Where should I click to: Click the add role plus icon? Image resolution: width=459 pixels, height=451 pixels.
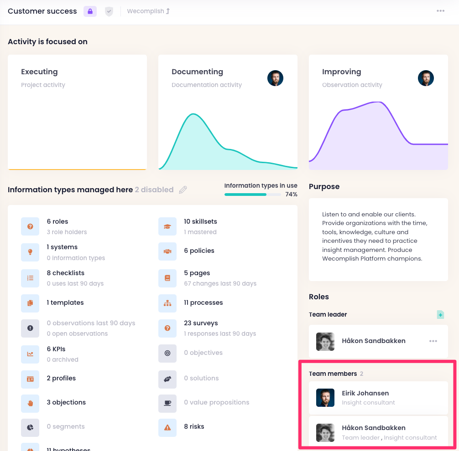(x=440, y=315)
